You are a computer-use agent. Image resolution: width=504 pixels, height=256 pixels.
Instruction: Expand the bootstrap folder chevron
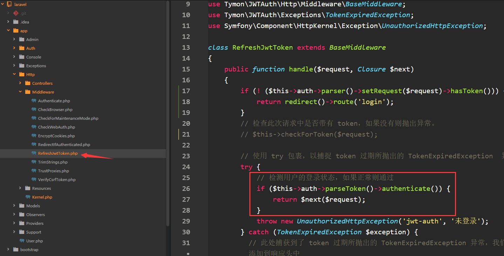coord(8,249)
